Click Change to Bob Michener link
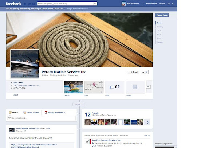The image size is (197, 148). (x=76, y=9)
